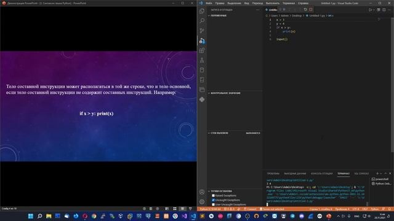Select Reading view in PowerPoint status bar

tap(182, 209)
